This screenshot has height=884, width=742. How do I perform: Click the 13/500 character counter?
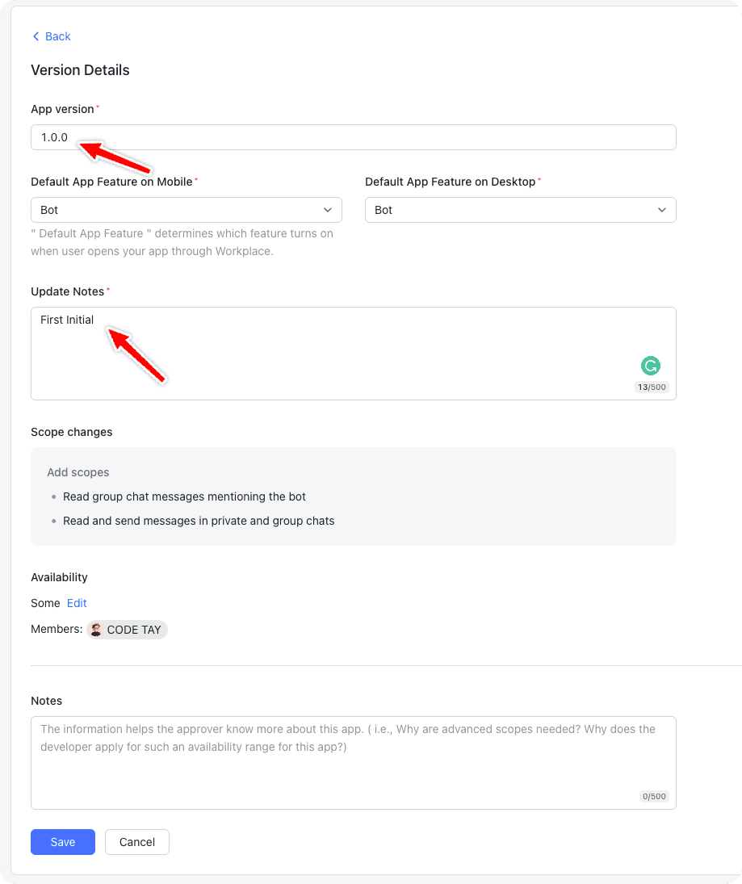coord(652,388)
